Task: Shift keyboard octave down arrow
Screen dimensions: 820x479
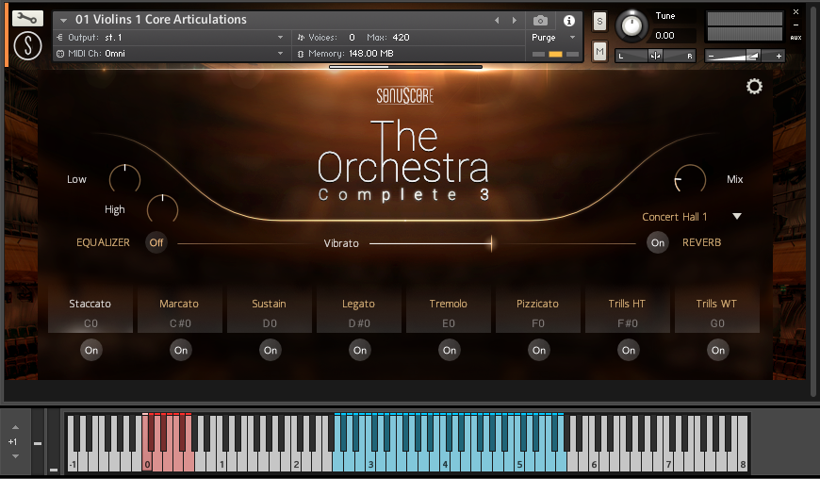Action: pyautogui.click(x=15, y=456)
